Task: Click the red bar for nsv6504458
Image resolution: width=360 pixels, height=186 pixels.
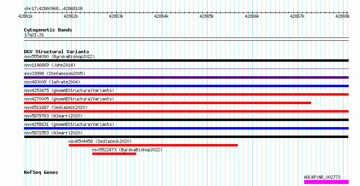Action: 153,145
